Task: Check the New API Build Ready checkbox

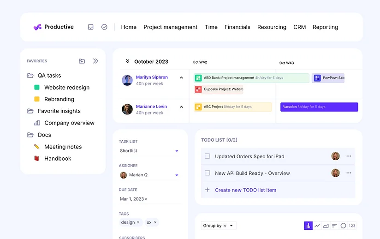Action: 208,173
